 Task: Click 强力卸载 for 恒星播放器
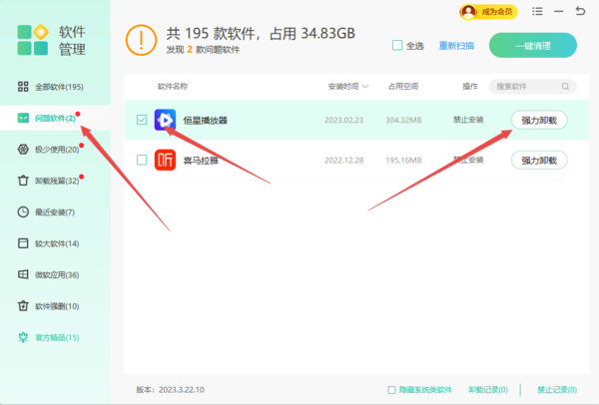click(539, 120)
